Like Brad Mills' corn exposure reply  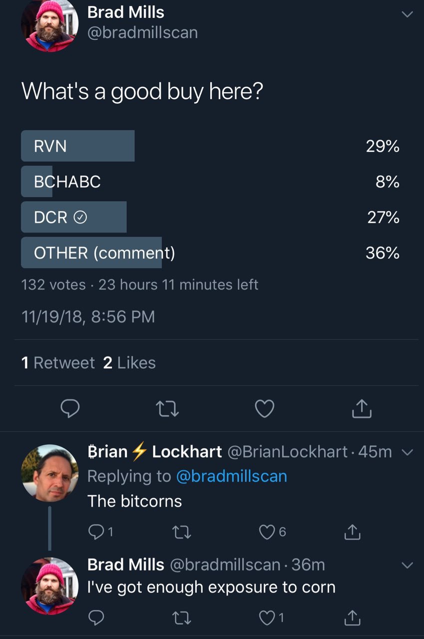click(272, 618)
